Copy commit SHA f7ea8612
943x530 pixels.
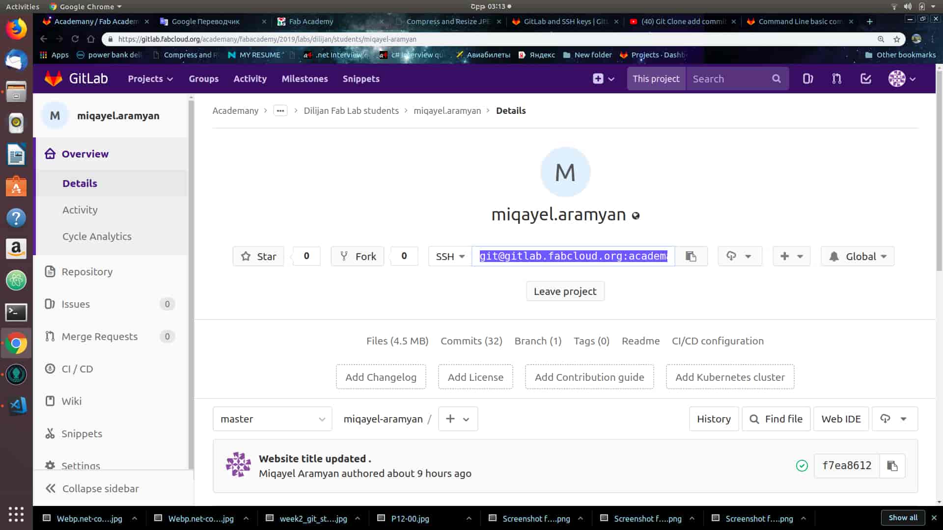tap(892, 466)
